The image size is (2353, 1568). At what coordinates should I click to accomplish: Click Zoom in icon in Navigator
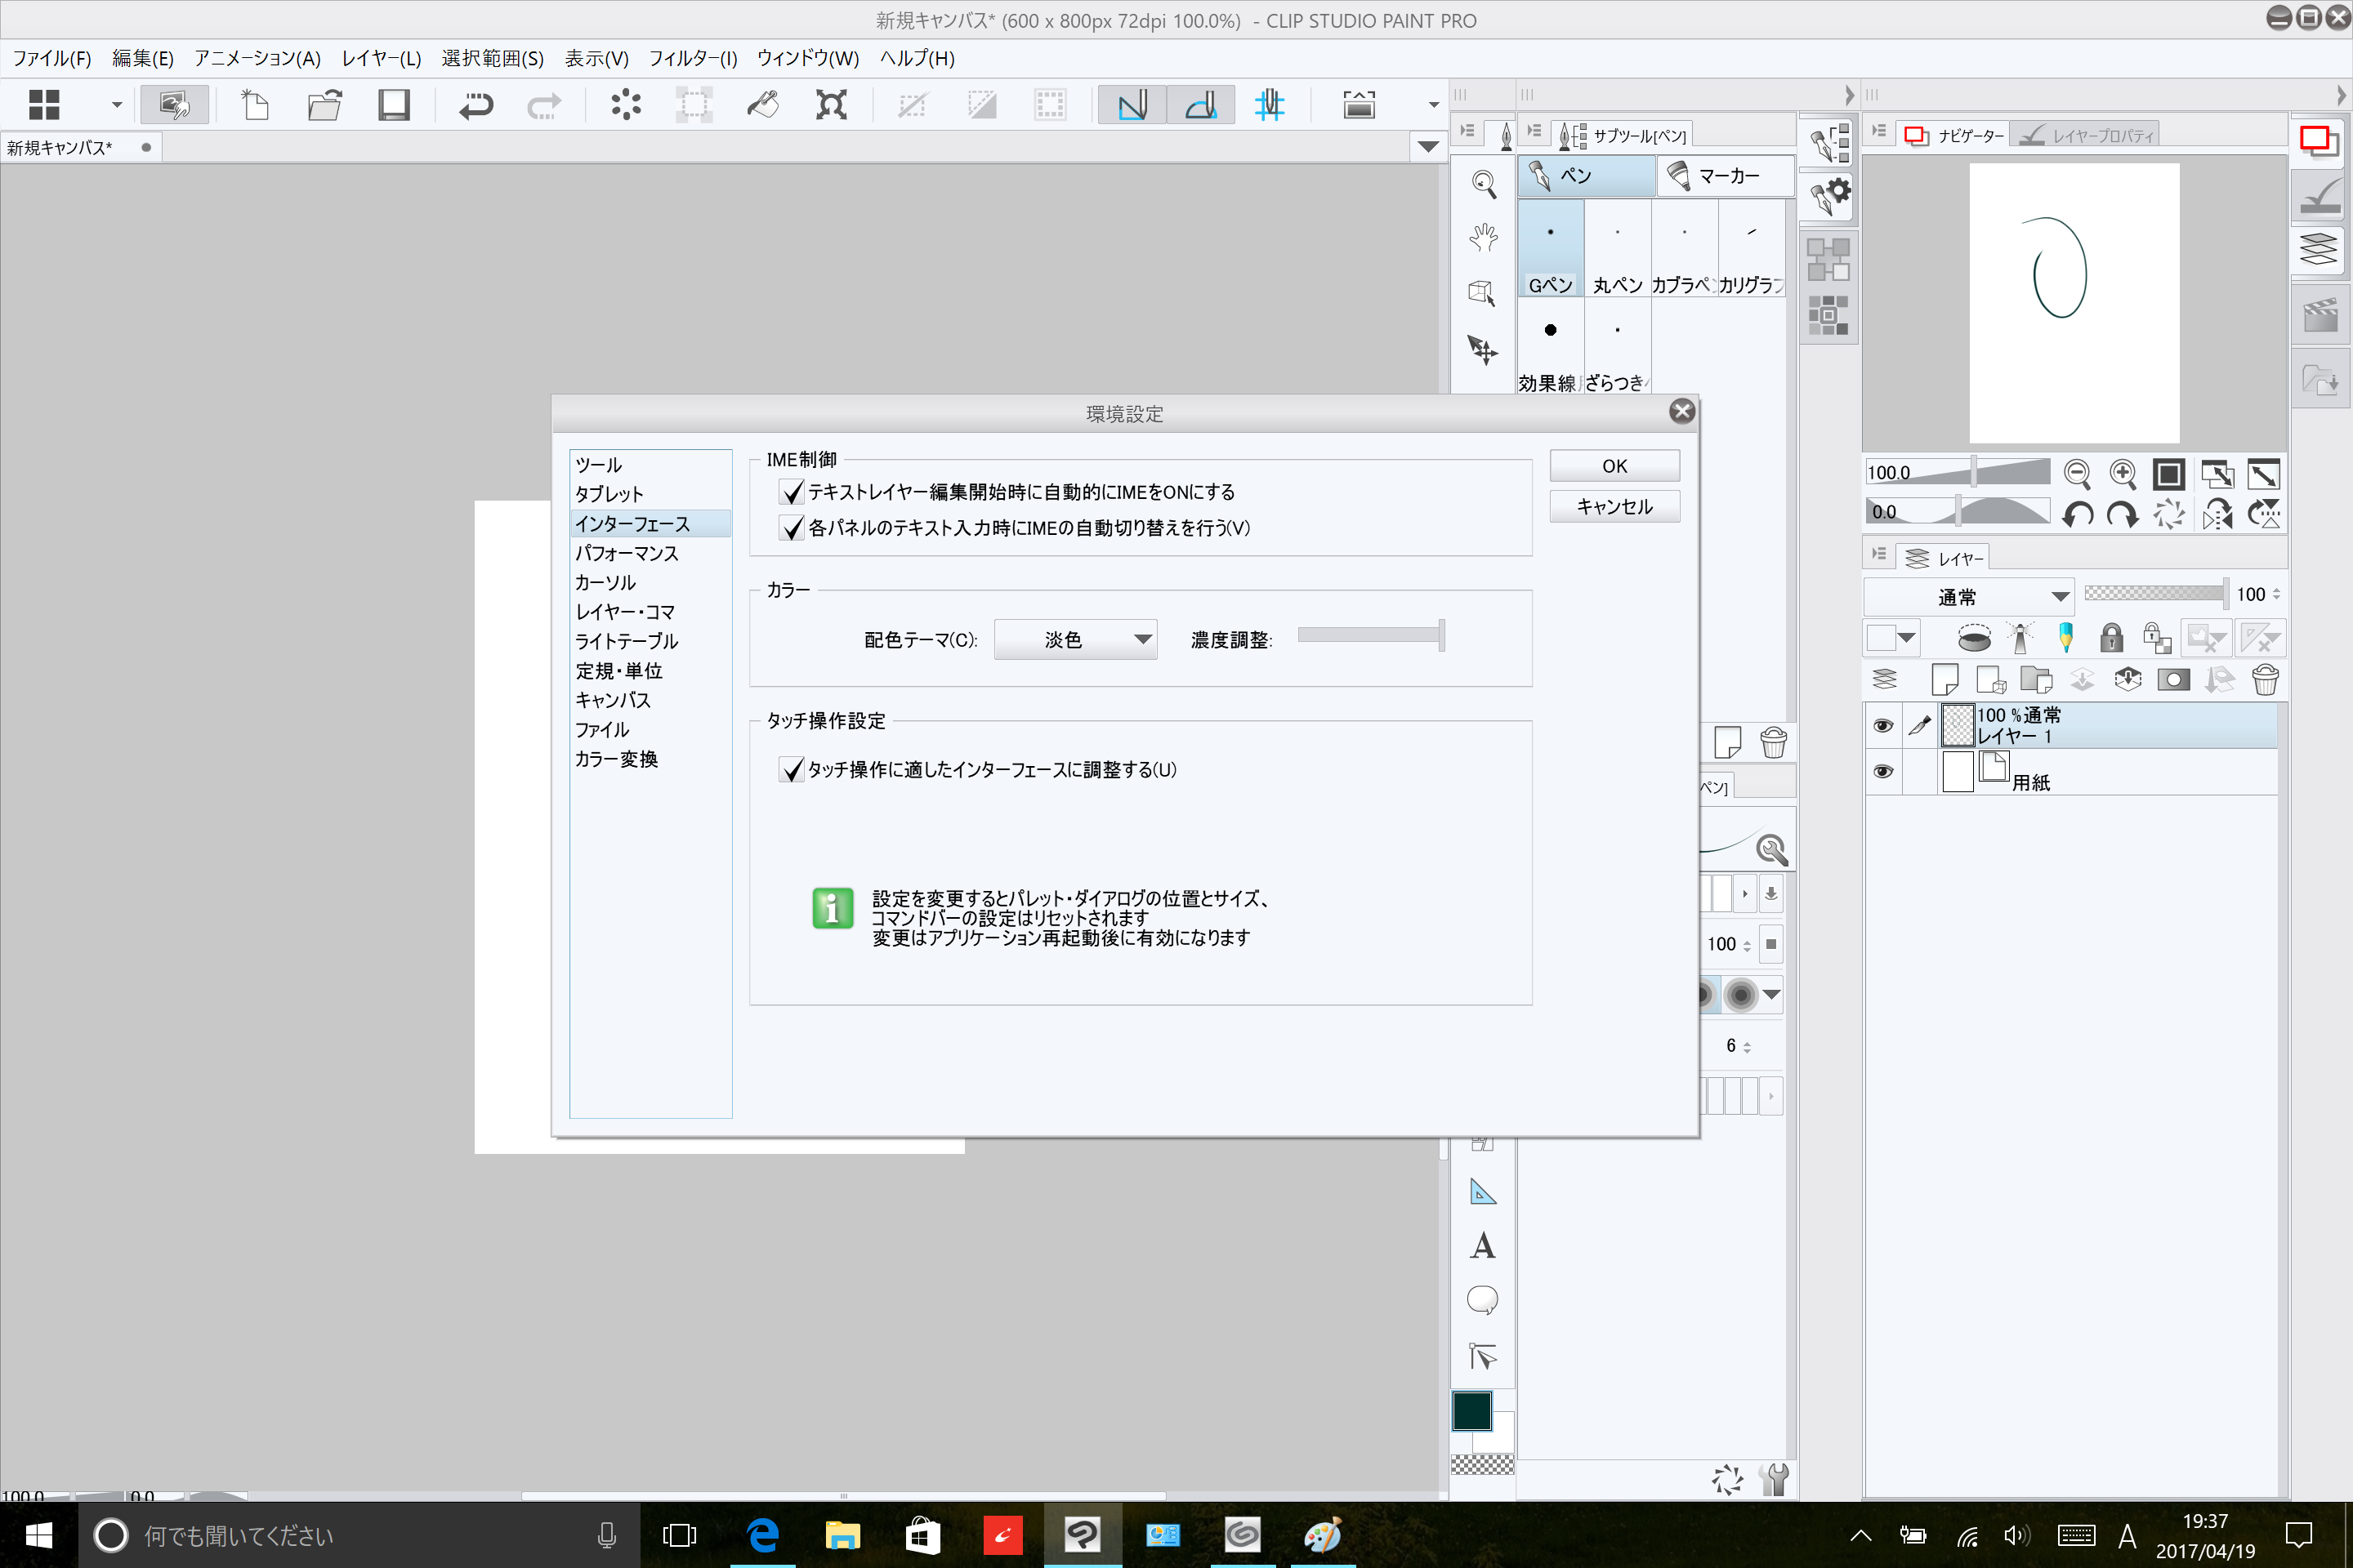click(x=2122, y=473)
